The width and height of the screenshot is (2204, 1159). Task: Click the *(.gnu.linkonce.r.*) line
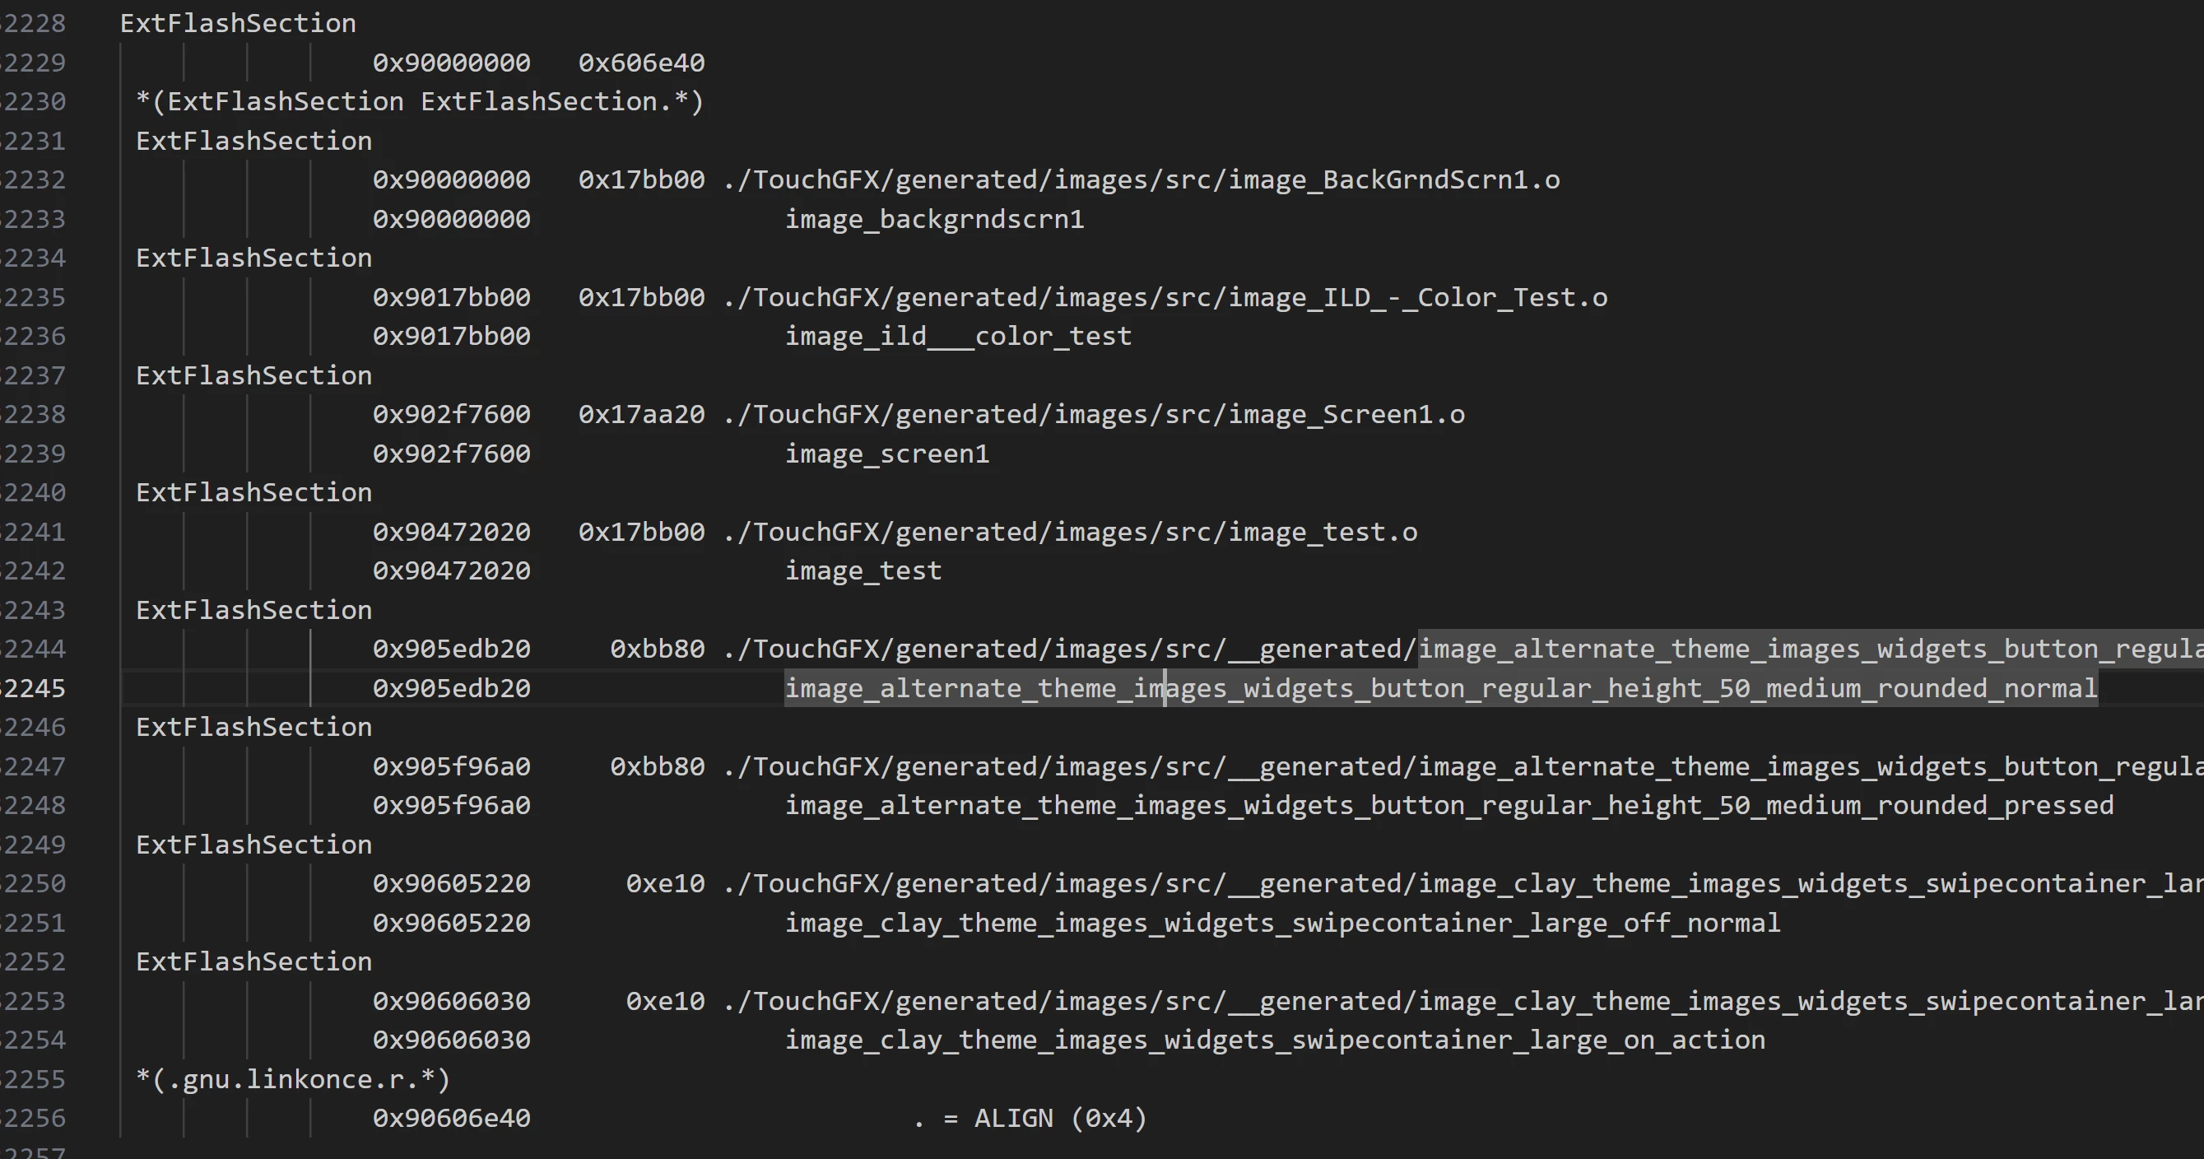click(x=293, y=1079)
